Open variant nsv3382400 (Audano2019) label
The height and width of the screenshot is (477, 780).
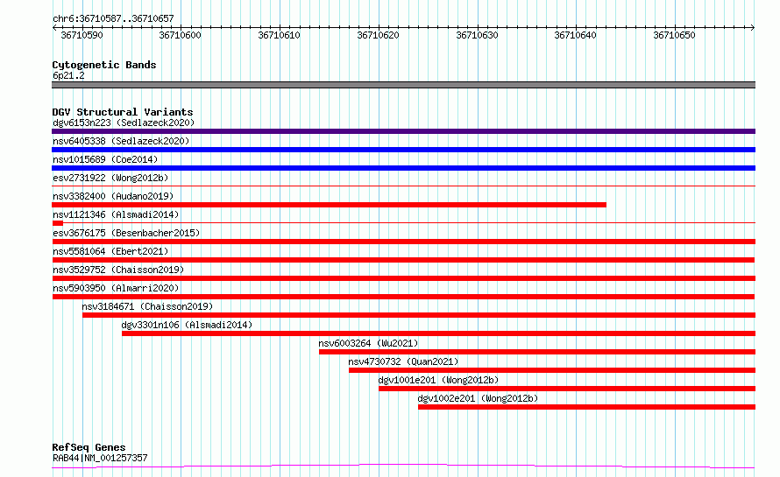point(113,196)
